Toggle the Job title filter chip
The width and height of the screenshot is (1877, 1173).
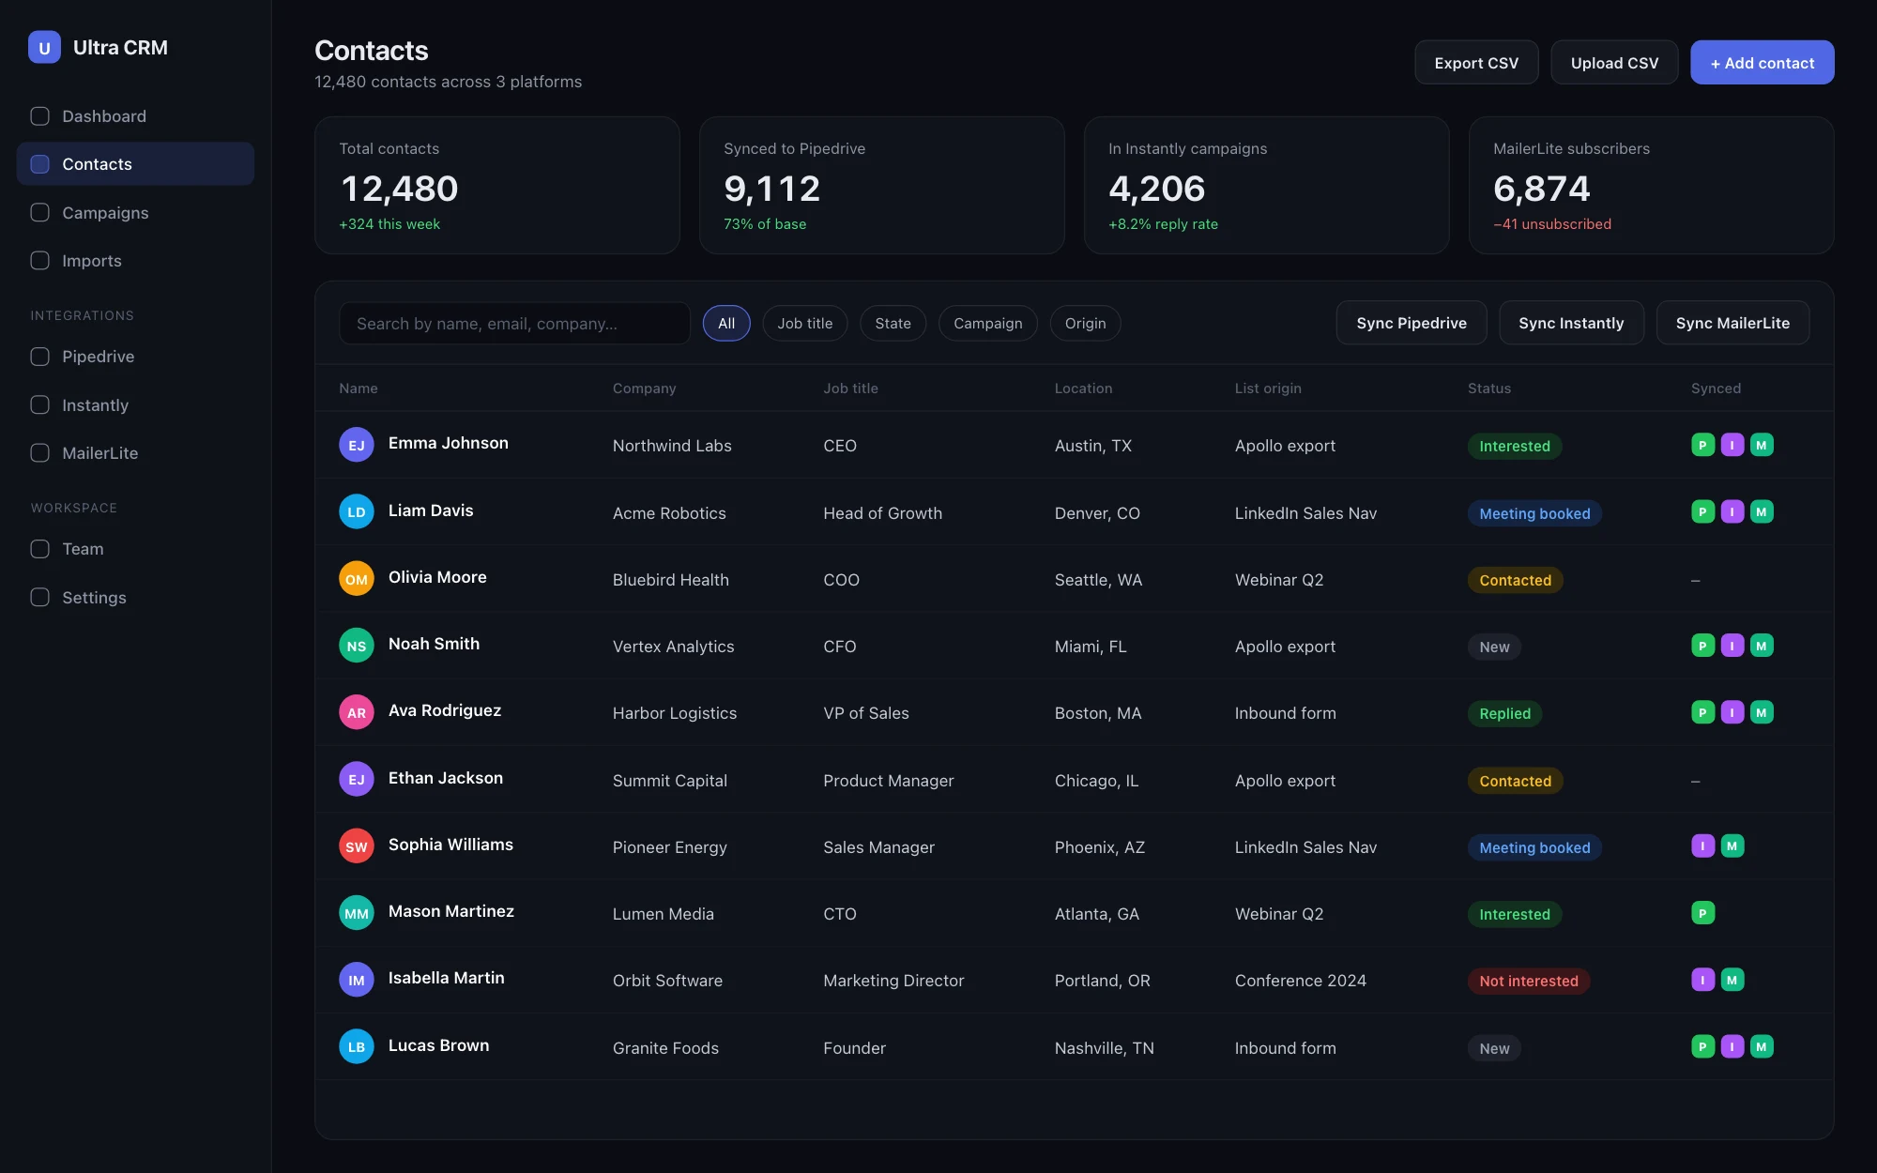[805, 323]
